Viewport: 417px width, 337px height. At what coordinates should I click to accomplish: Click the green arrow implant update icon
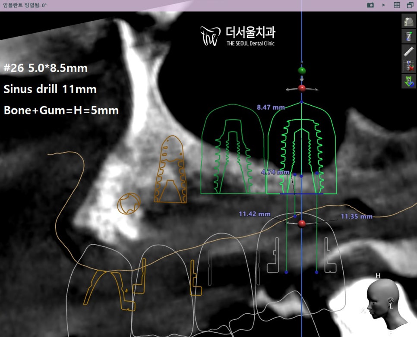408,81
